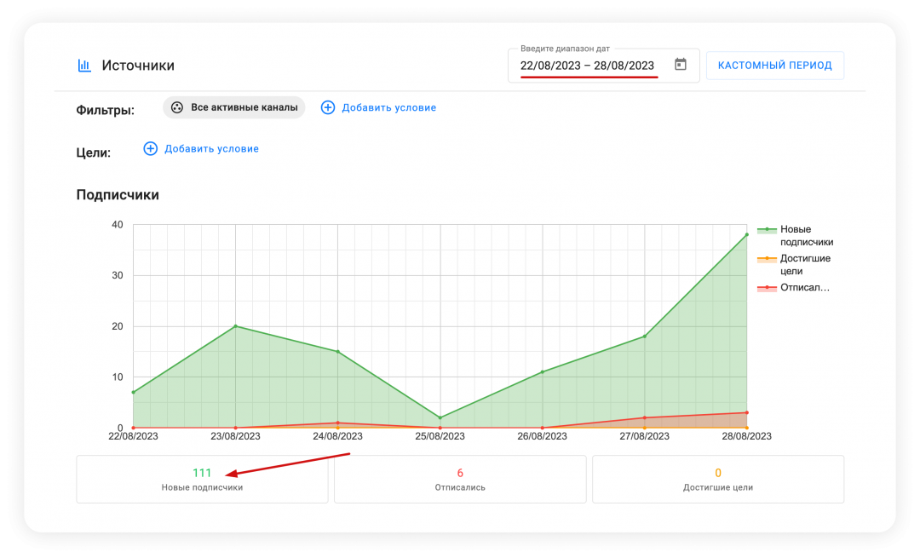Viewport: 920px width, 558px height.
Task: Focus the date range field 22/08/2023 – 28/08/2023
Action: (x=588, y=66)
